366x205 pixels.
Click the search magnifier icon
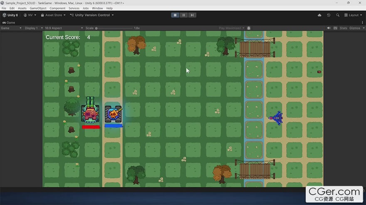[337, 15]
